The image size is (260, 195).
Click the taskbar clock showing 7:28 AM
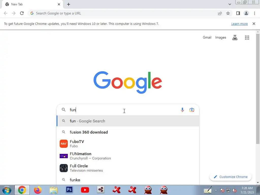coord(247,190)
